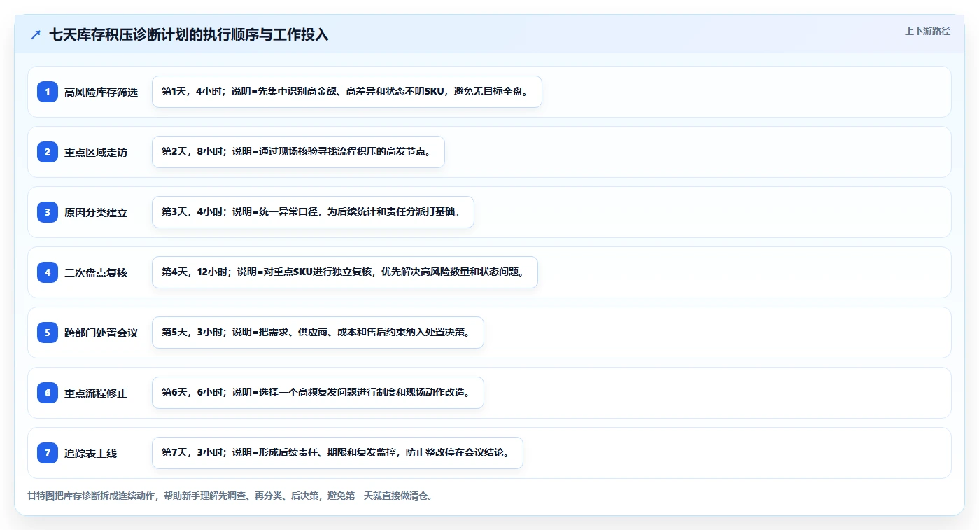The width and height of the screenshot is (979, 530).
Task: Click the 第2天，8小时 description box
Action: pyautogui.click(x=298, y=152)
